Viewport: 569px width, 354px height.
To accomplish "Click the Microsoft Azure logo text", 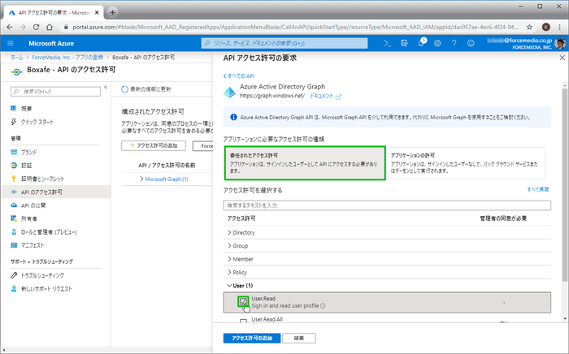I will [x=51, y=44].
